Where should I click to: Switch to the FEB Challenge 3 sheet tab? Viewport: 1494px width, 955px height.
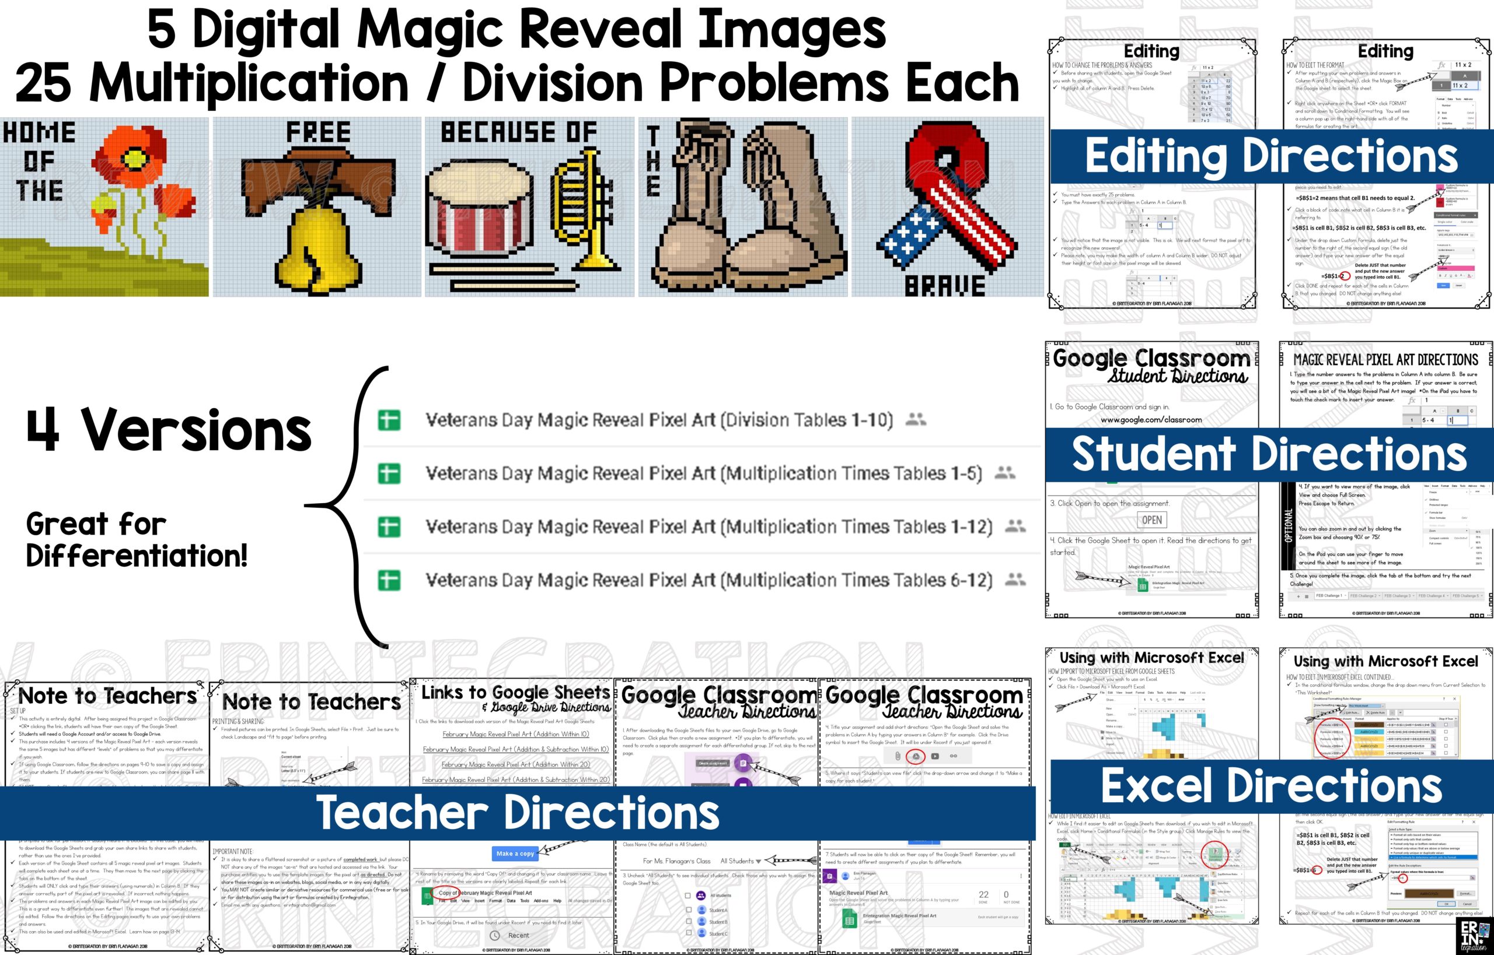tap(1399, 596)
